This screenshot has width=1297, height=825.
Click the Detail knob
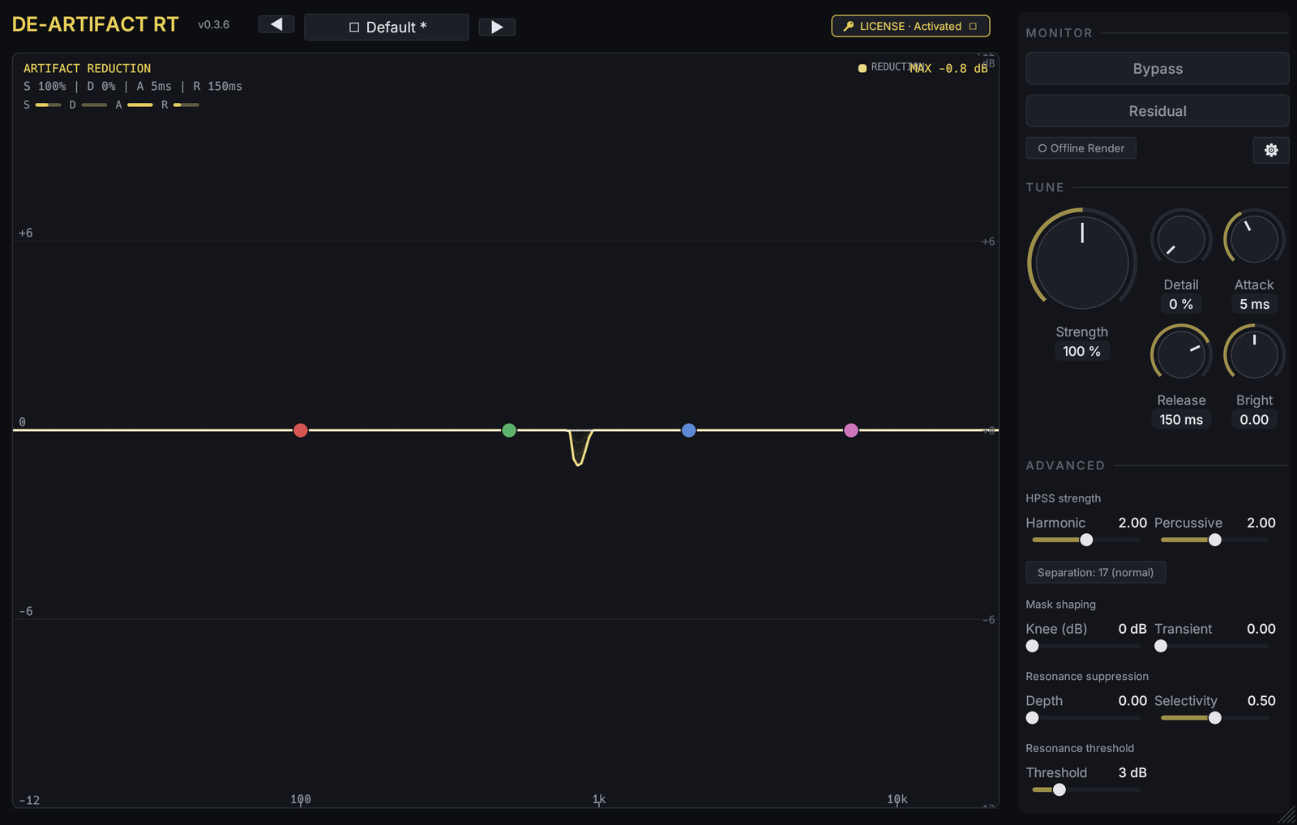pyautogui.click(x=1181, y=239)
